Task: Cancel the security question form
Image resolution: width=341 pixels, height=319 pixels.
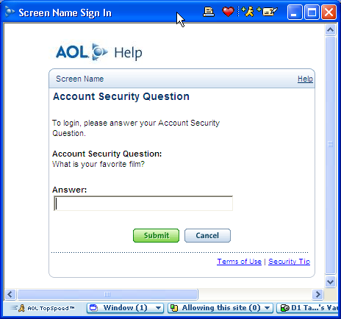Action: tap(207, 235)
